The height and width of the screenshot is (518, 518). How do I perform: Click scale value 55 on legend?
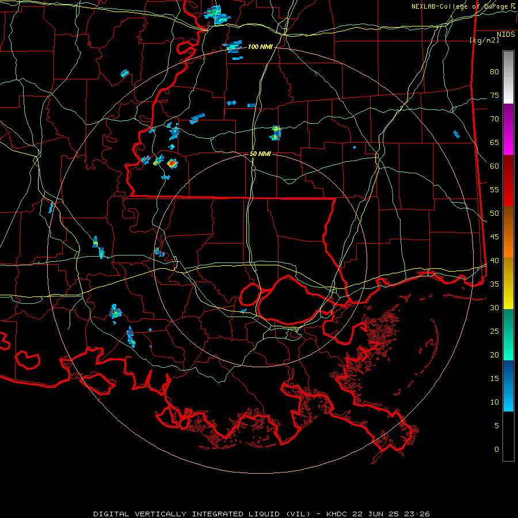click(494, 189)
